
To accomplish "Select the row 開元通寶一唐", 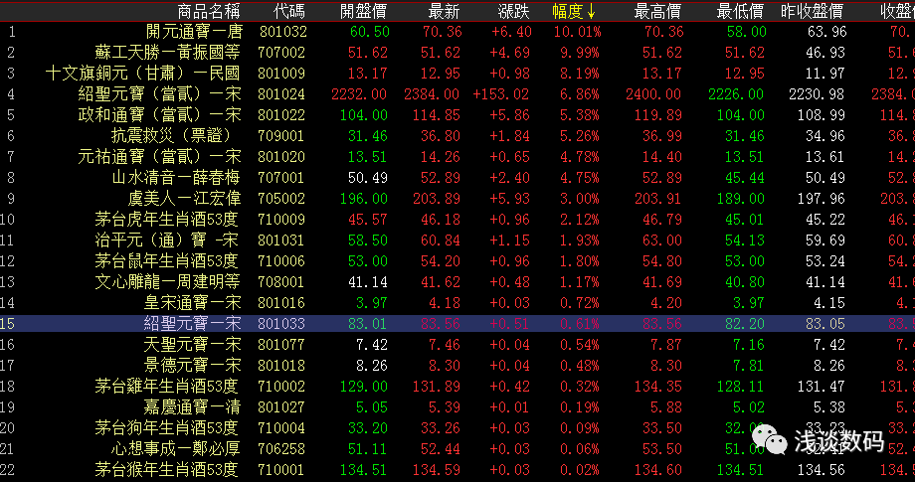I will (x=457, y=32).
